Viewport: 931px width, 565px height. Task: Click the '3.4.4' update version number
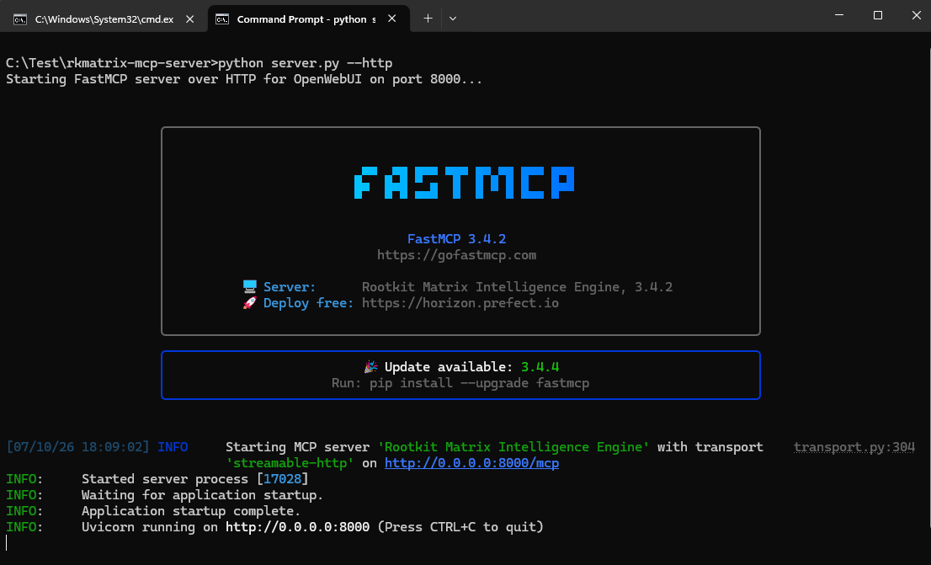pyautogui.click(x=540, y=366)
